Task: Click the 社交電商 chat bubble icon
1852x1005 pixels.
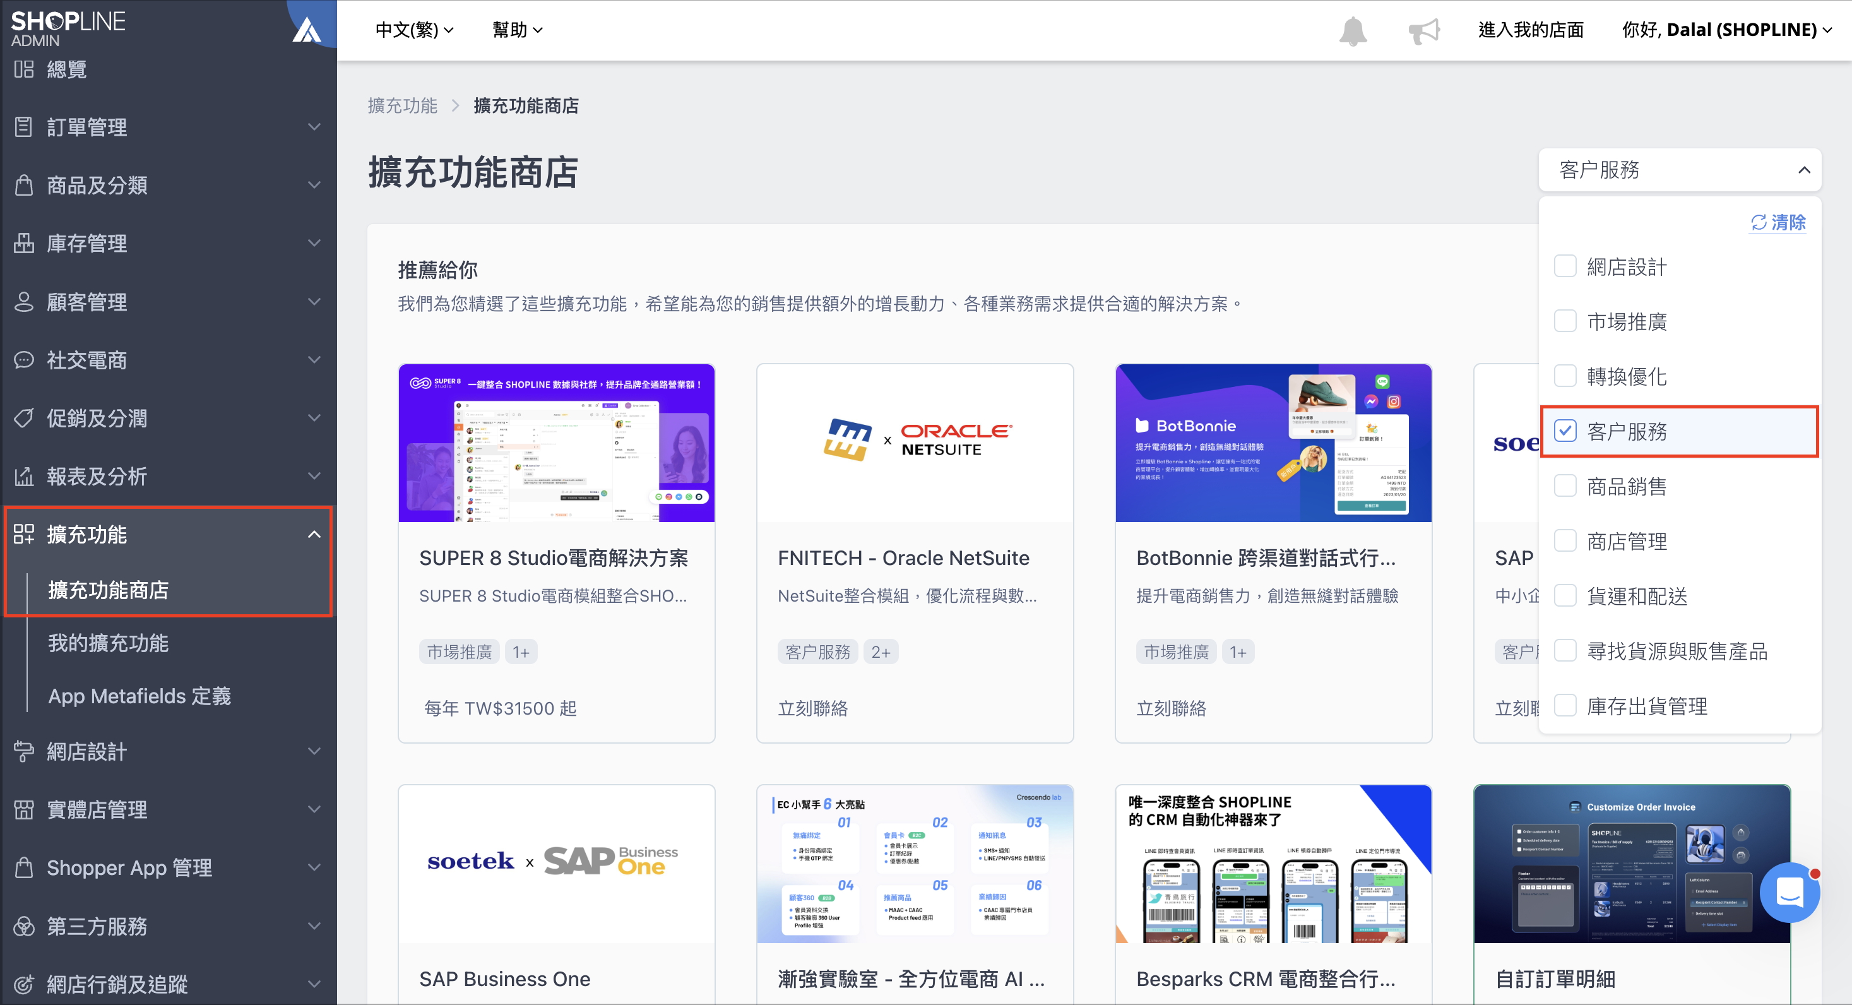Action: tap(24, 359)
